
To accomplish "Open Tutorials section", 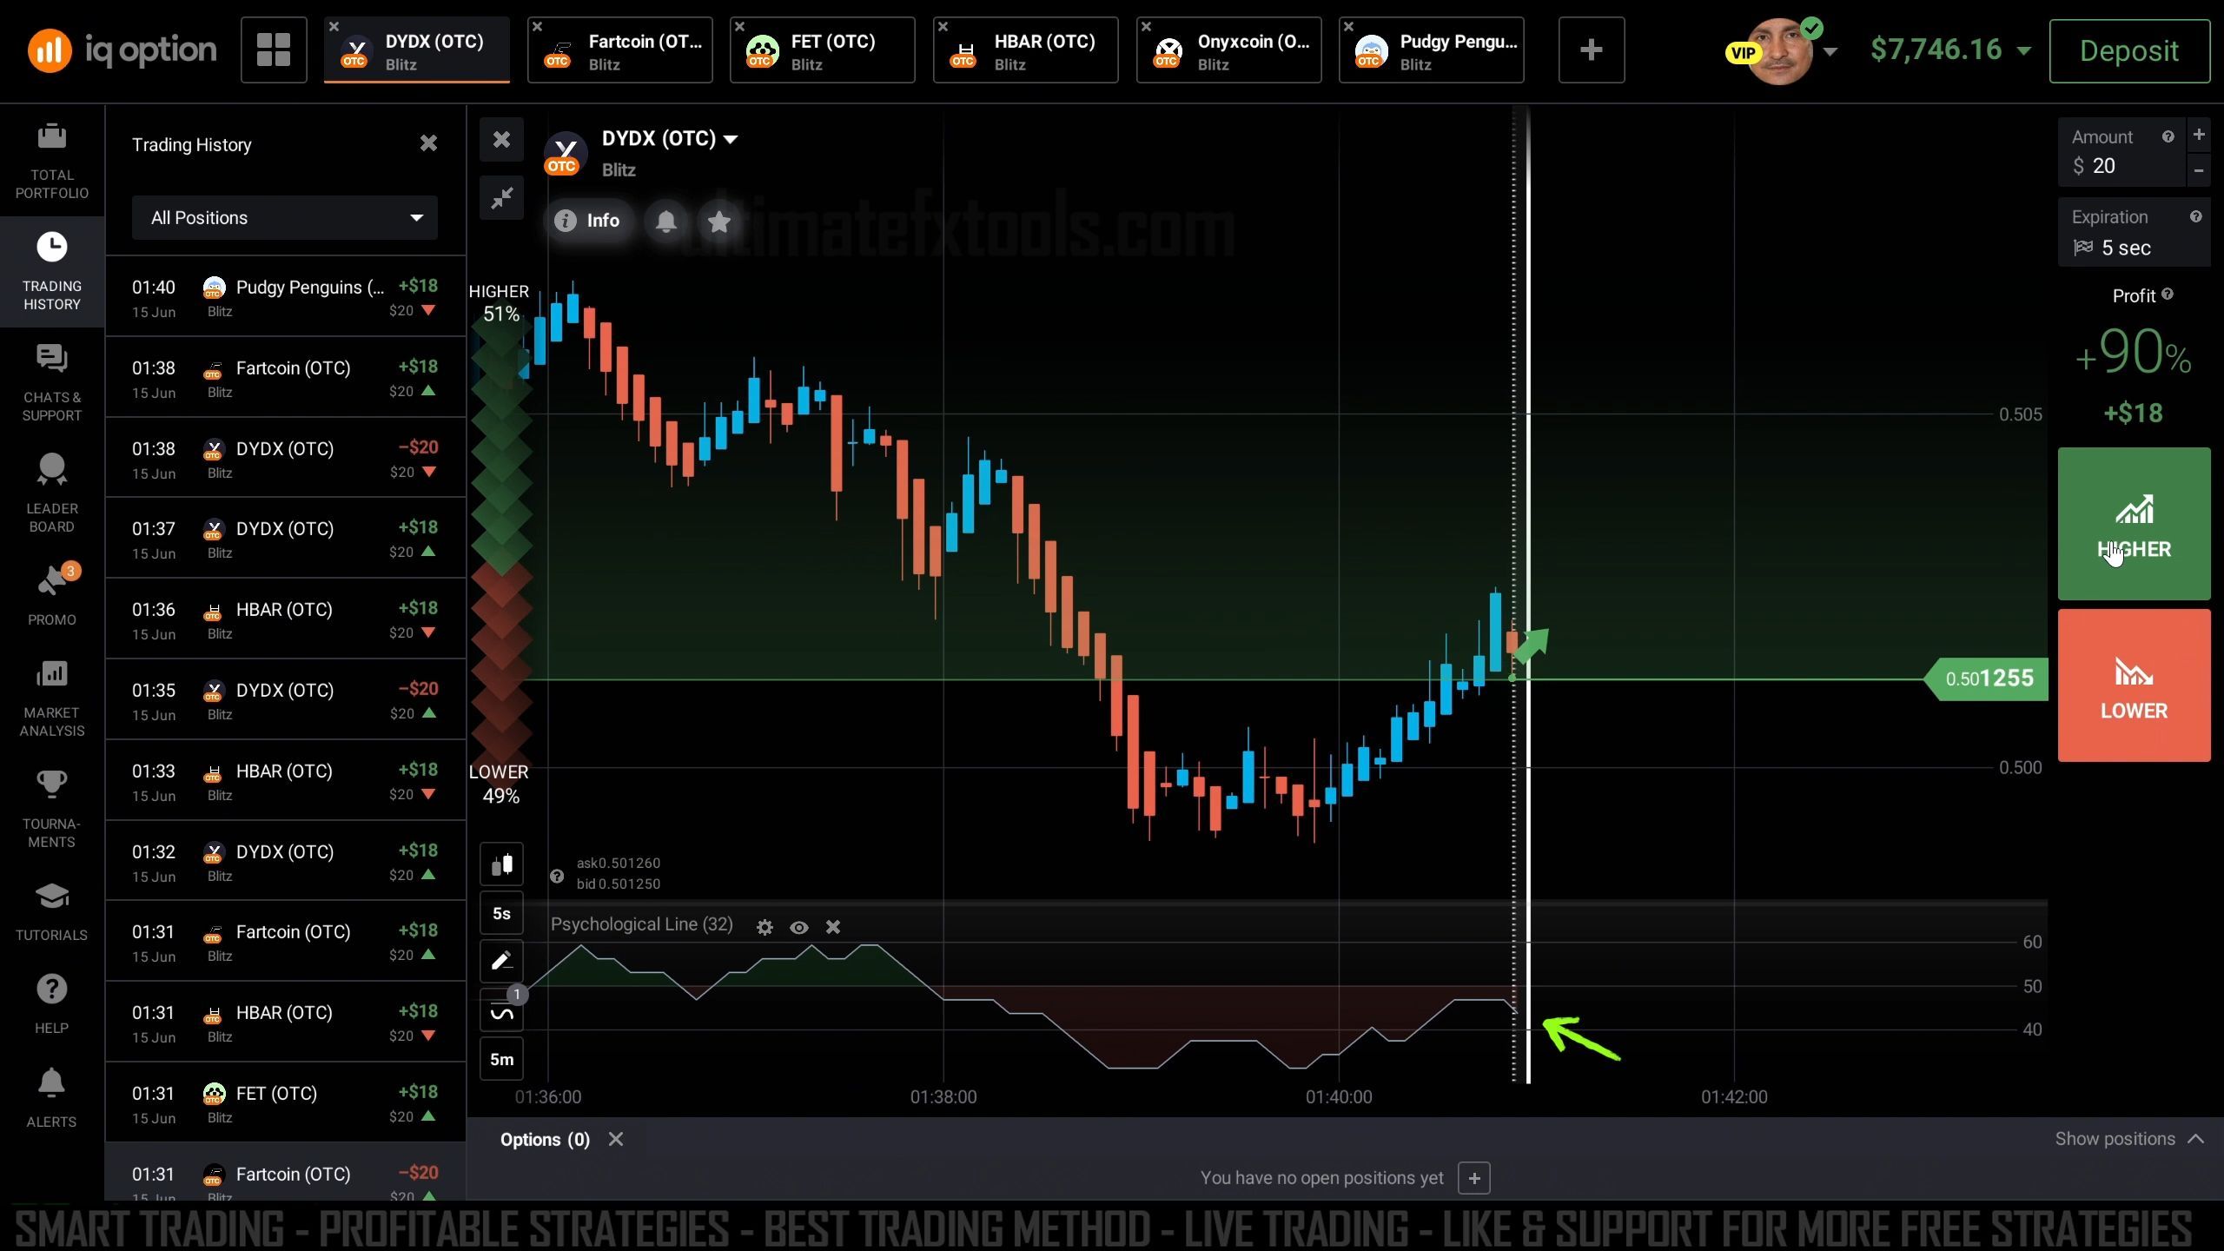I will click(52, 911).
